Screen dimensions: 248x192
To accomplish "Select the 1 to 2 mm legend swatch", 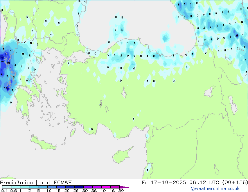I will point(25,187).
